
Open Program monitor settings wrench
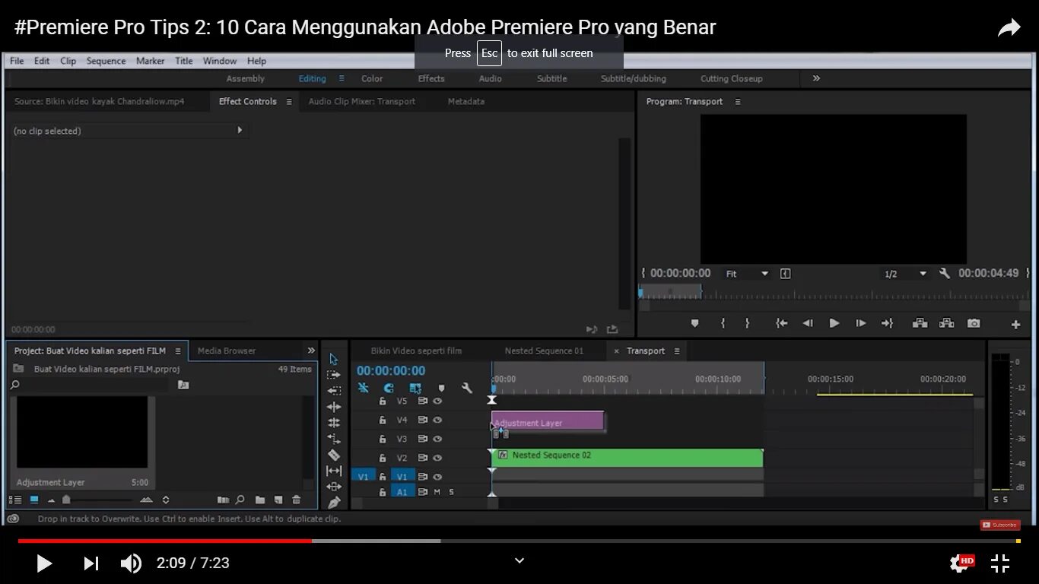click(945, 273)
